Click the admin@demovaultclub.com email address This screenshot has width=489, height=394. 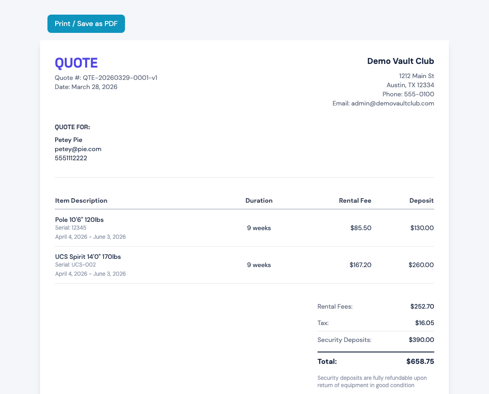tap(393, 103)
